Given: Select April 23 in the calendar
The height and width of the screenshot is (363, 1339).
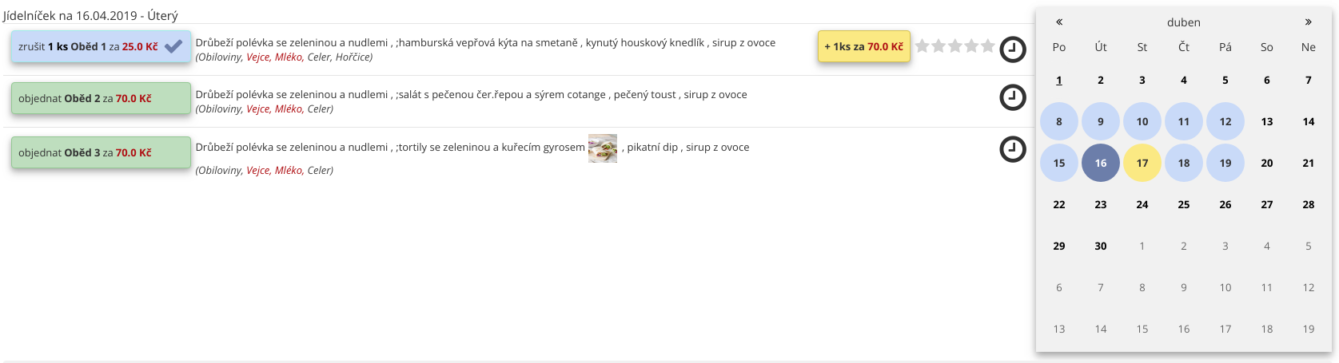Looking at the screenshot, I should pyautogui.click(x=1101, y=204).
